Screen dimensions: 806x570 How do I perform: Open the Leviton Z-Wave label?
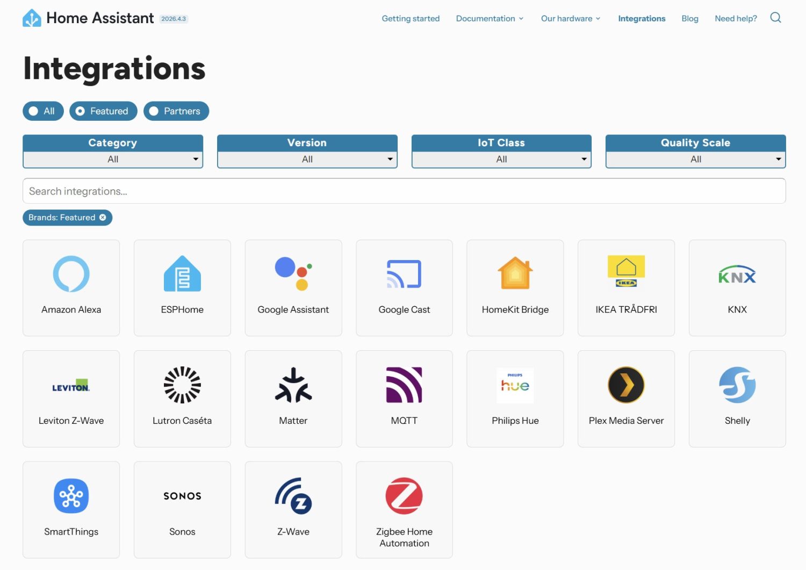71,421
